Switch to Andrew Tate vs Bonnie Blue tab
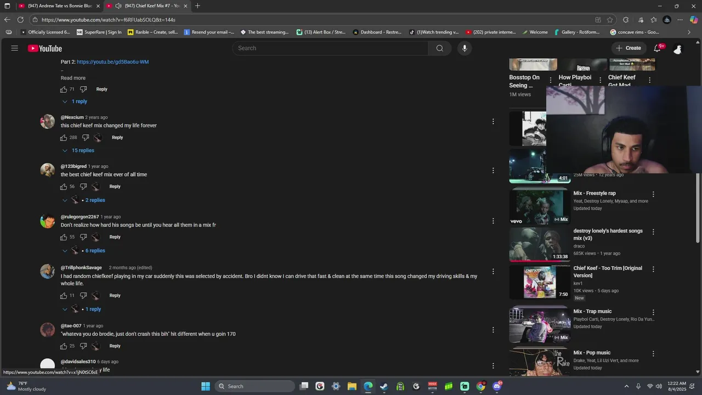702x395 pixels. [59, 6]
